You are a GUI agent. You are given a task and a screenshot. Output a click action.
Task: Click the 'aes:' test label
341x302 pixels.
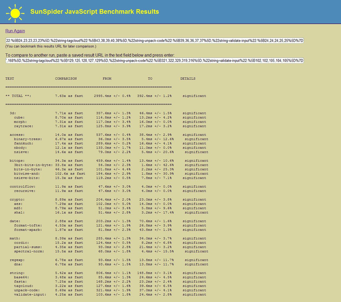[x=18, y=204]
